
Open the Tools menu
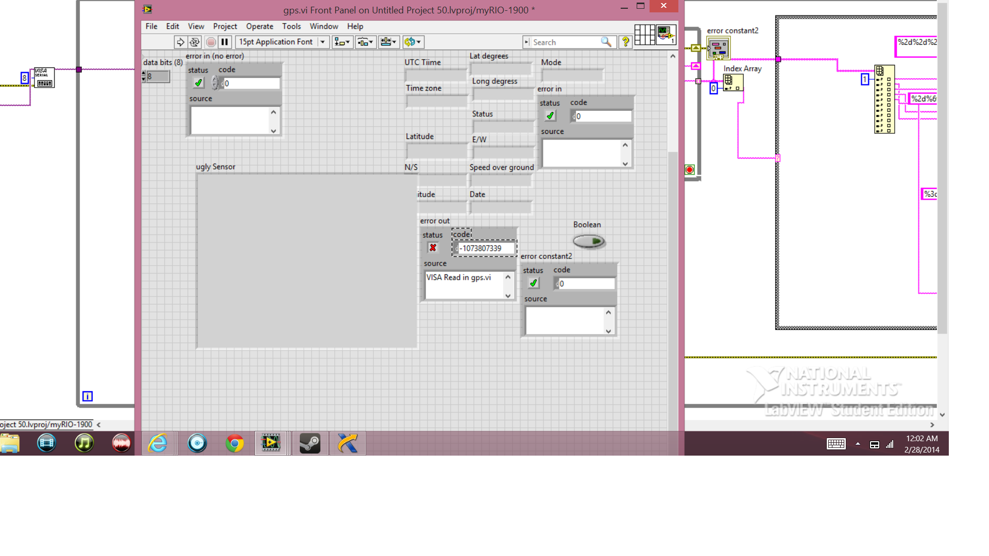coord(291,26)
